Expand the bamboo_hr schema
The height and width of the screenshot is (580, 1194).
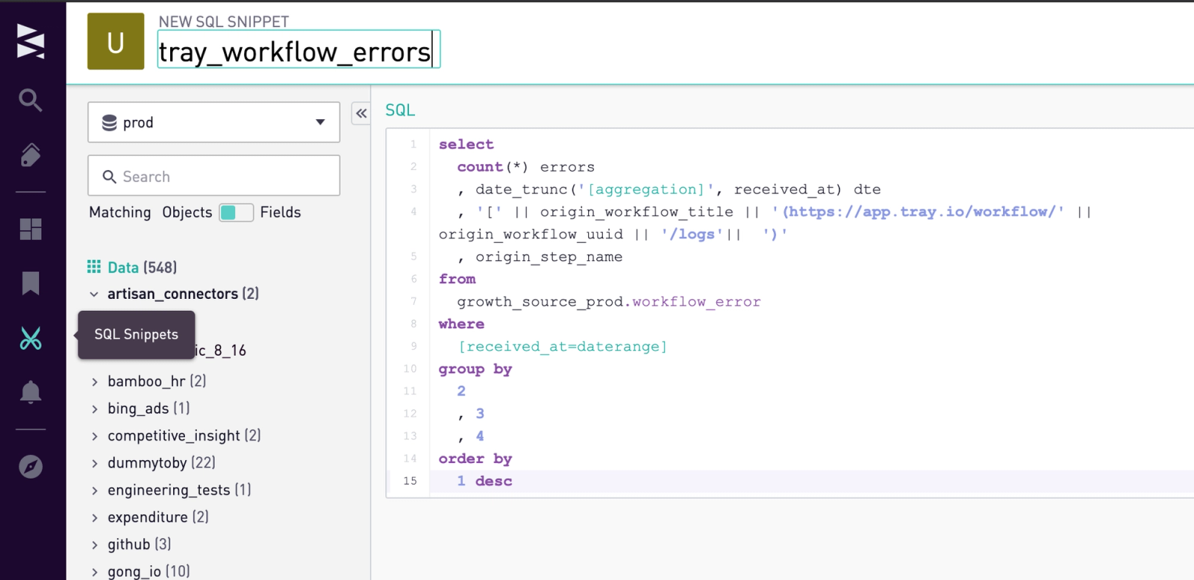94,382
